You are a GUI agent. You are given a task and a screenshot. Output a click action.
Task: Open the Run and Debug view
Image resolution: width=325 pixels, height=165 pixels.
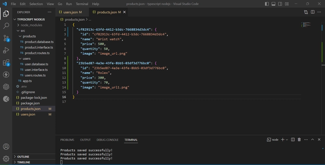point(6,50)
